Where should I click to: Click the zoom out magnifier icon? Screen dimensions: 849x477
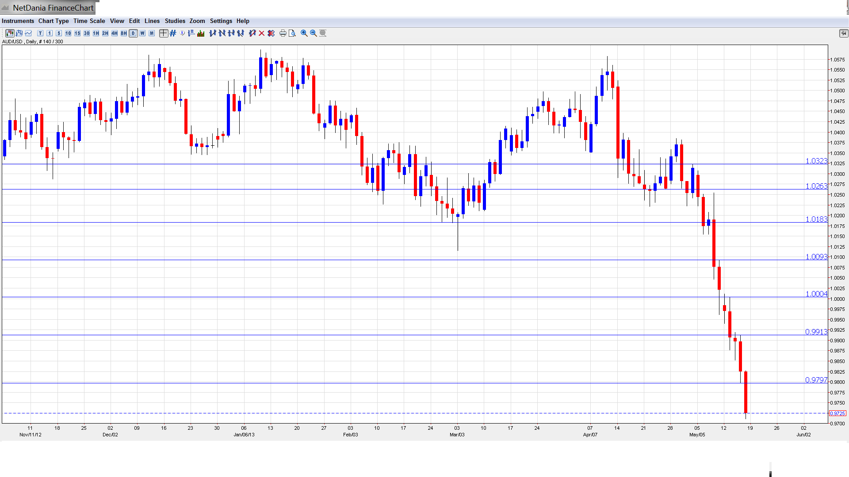coord(314,33)
